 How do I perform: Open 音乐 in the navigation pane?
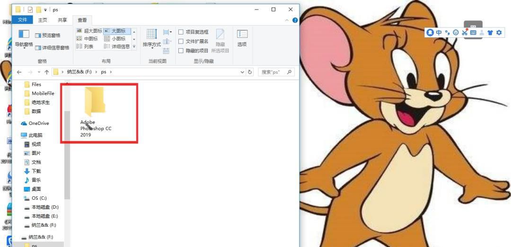[33, 180]
